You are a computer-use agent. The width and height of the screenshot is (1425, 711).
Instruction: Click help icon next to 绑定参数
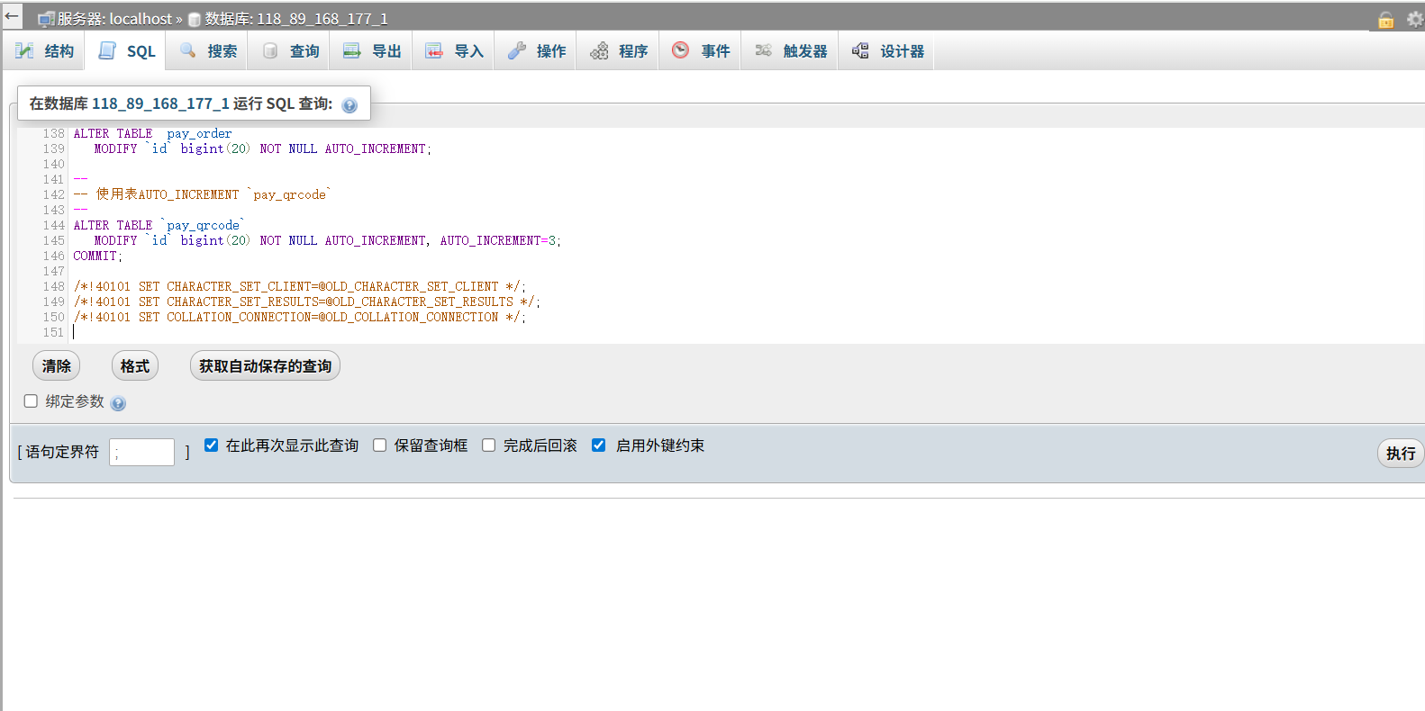(x=118, y=403)
